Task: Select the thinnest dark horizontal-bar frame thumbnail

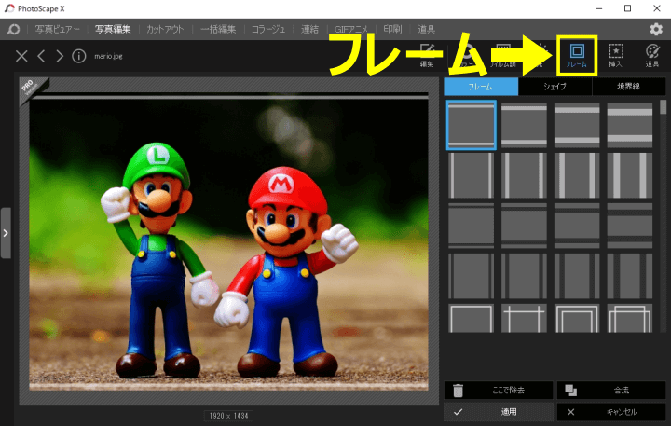Action: tap(472, 226)
